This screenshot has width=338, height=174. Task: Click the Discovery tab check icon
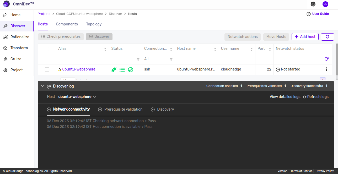pos(153,110)
